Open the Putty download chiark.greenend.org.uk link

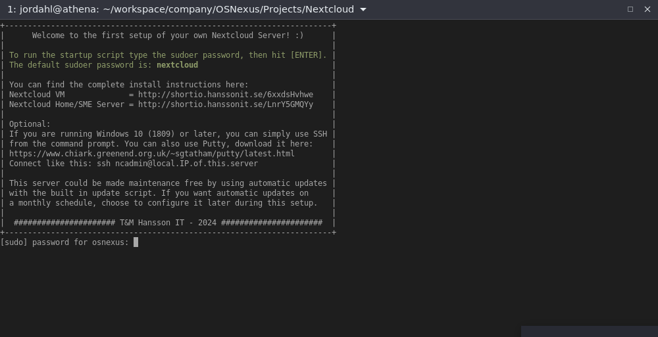151,154
